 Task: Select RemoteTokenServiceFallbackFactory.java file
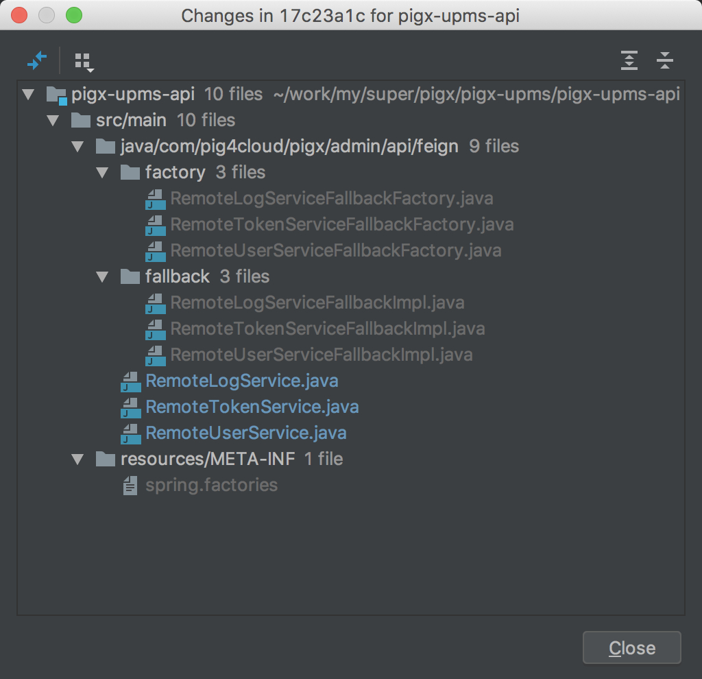click(x=342, y=224)
